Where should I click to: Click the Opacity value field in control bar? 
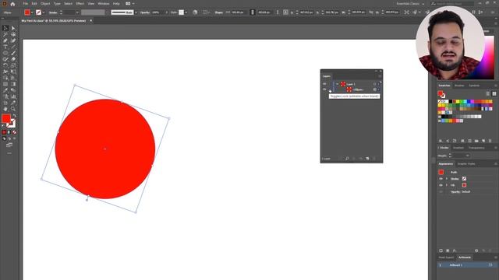click(157, 12)
